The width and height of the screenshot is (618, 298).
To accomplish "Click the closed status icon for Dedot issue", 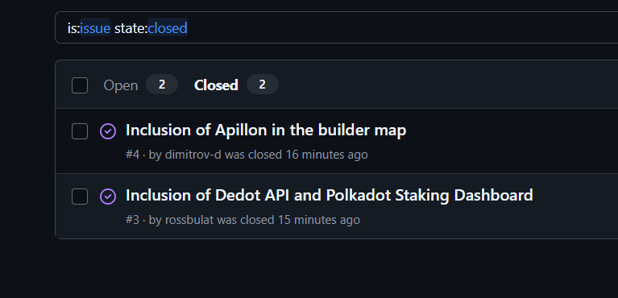I will [x=108, y=197].
